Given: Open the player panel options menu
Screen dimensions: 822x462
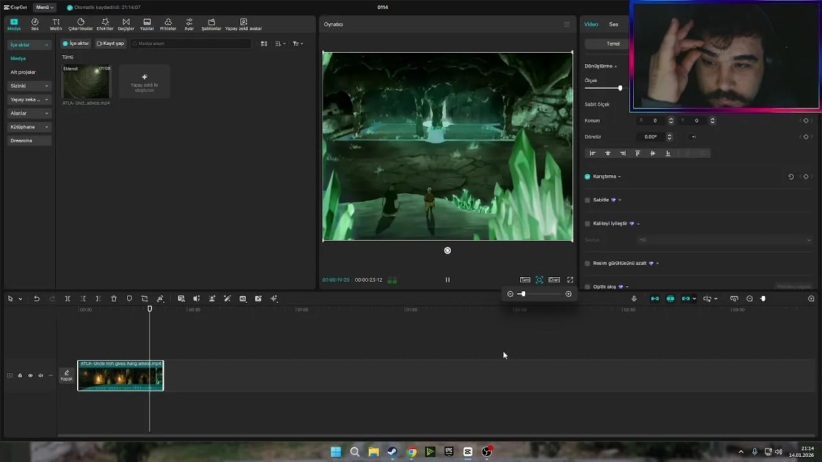Looking at the screenshot, I should (x=566, y=24).
